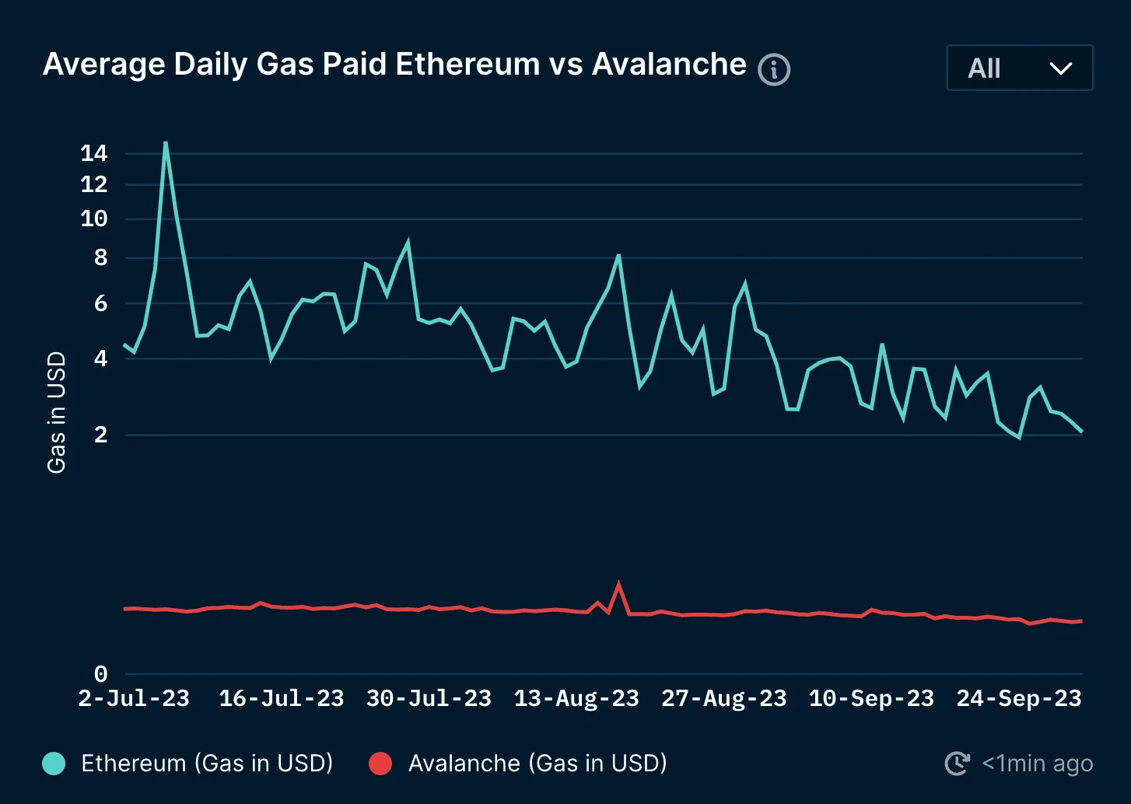Select the chart title text

(393, 64)
